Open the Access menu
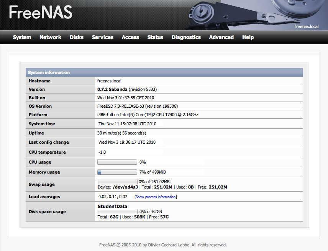The width and height of the screenshot is (328, 251). [130, 37]
